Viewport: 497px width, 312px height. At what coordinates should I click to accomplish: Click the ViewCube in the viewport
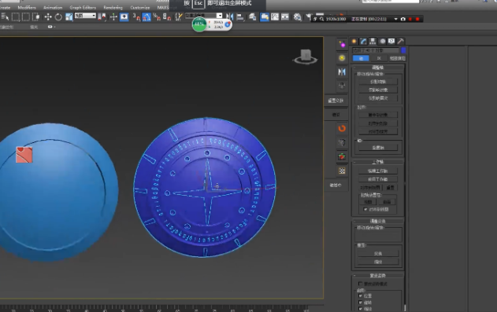306,57
